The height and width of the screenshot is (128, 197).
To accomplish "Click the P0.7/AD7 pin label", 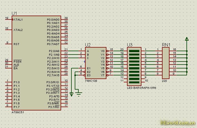I will [x=53, y=44].
